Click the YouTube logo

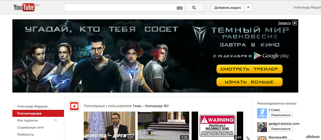(x=24, y=8)
